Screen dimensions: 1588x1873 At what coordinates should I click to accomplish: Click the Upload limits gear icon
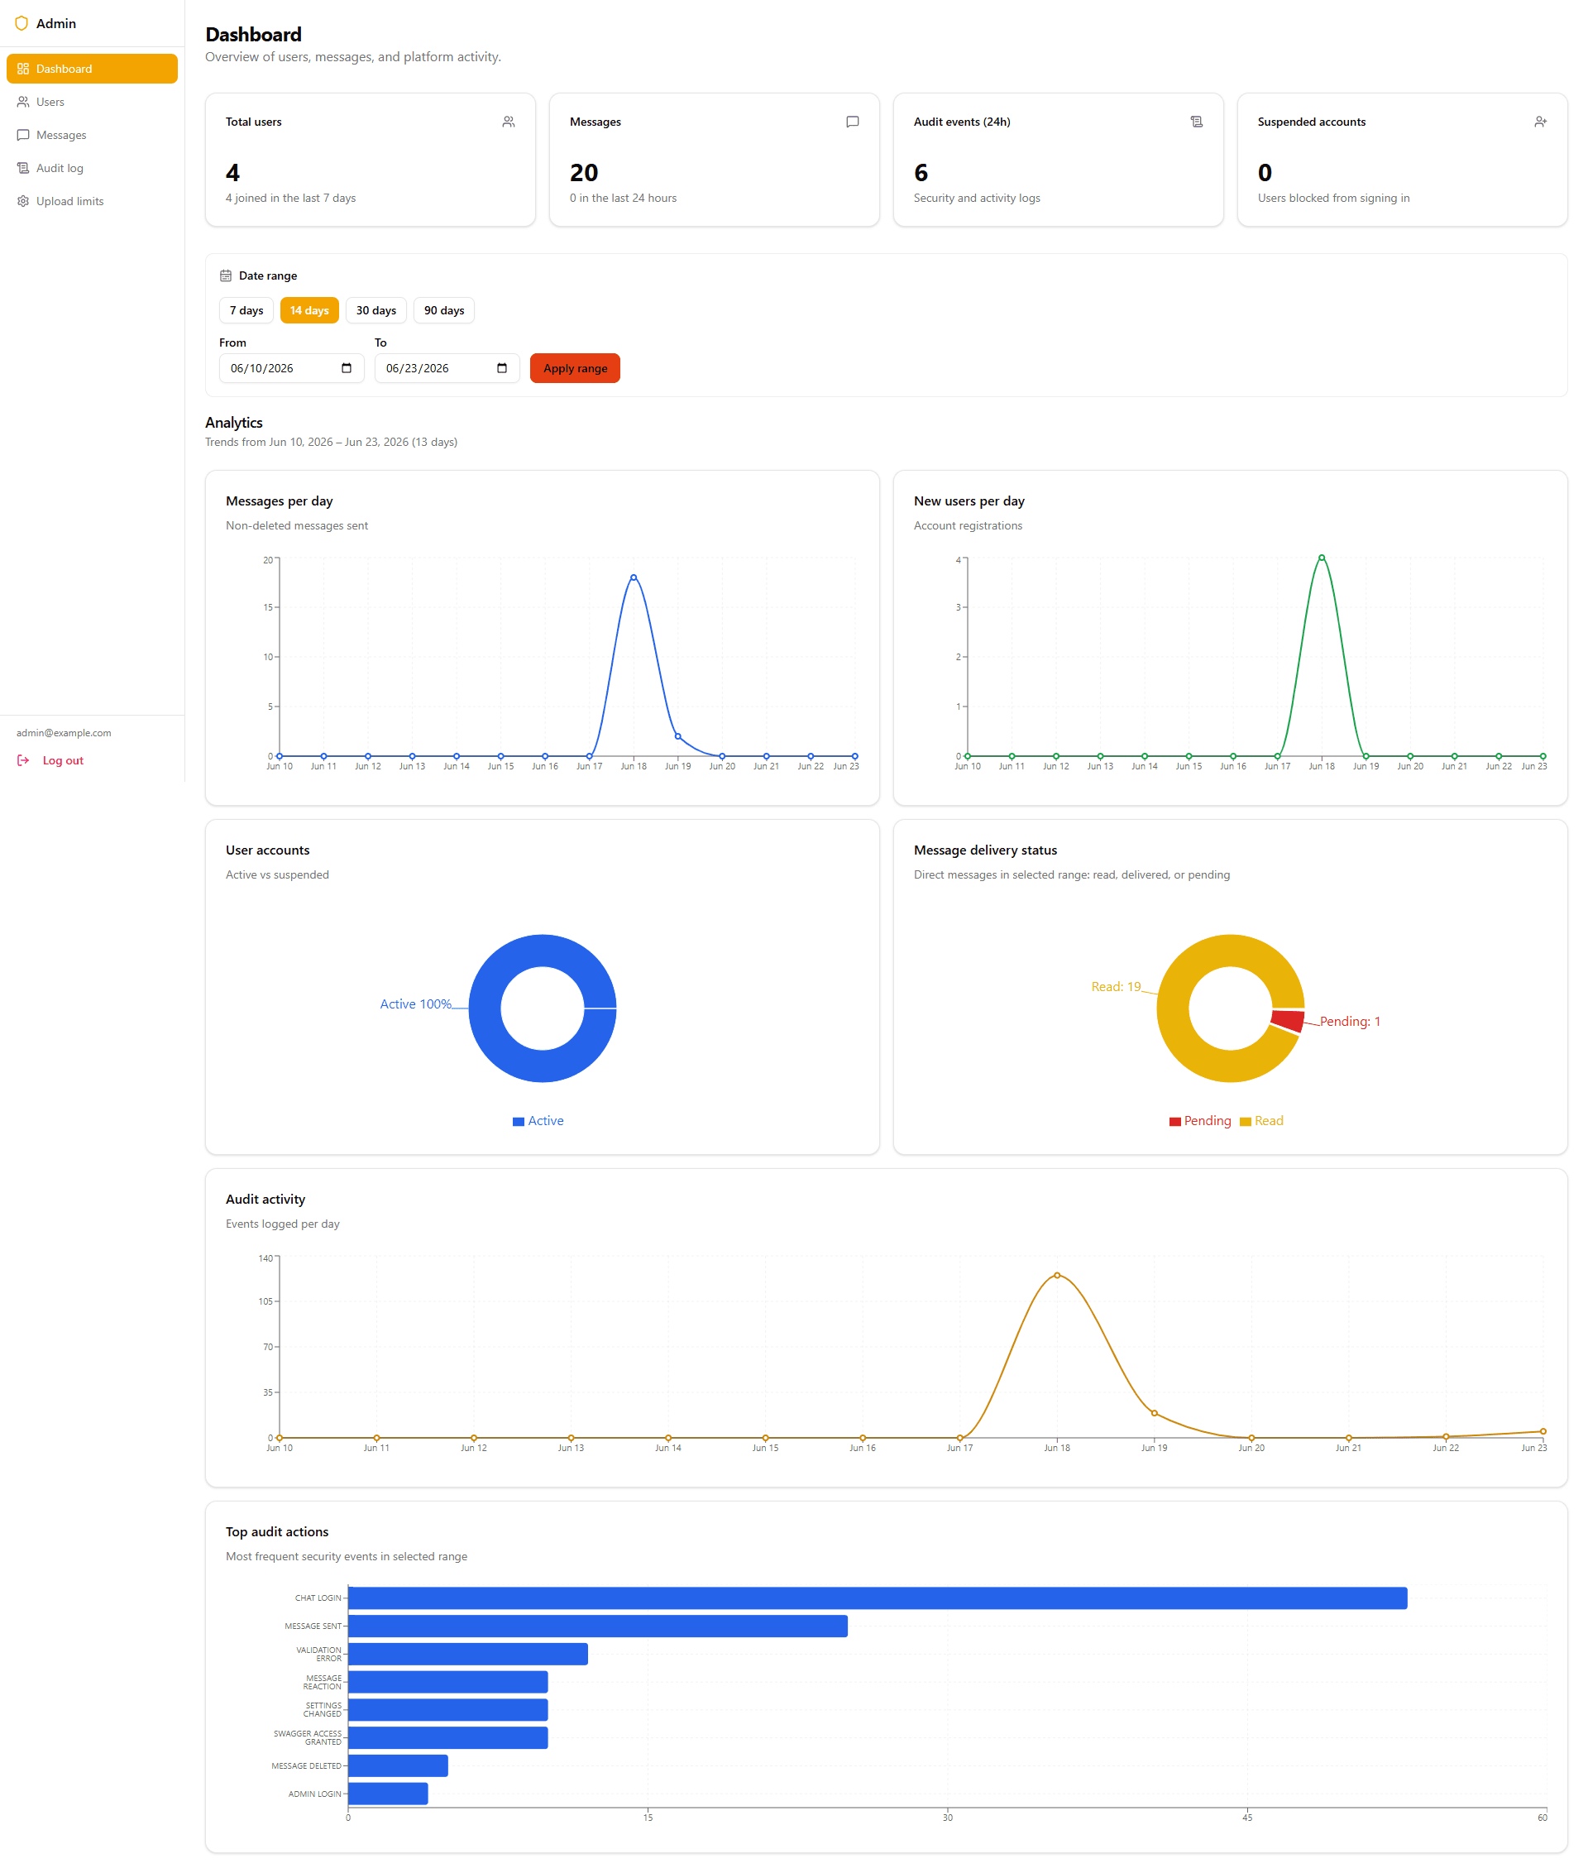click(x=23, y=201)
